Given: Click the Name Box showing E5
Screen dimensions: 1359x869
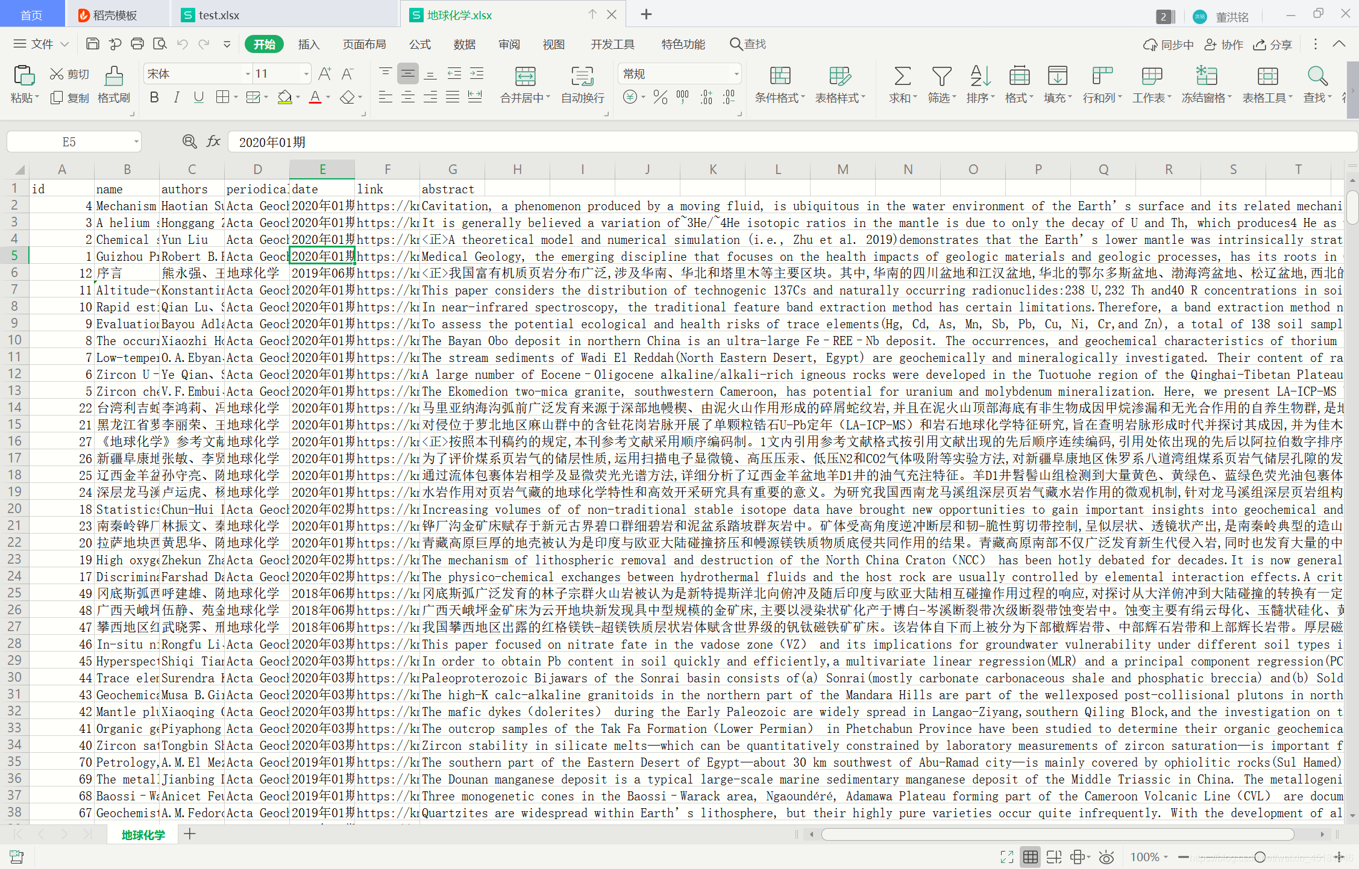Looking at the screenshot, I should [x=69, y=142].
